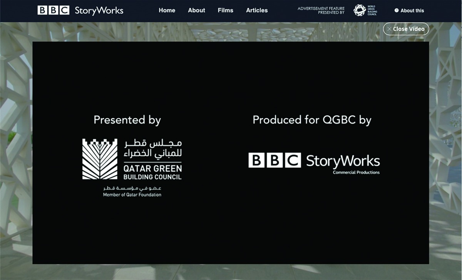This screenshot has width=462, height=280.
Task: Navigate to Articles
Action: click(257, 10)
